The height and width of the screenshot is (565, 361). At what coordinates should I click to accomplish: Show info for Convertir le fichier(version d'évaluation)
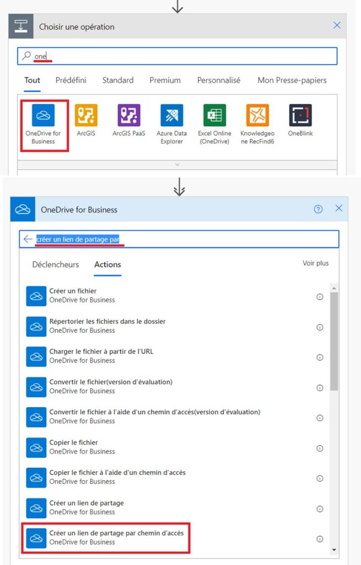320,388
